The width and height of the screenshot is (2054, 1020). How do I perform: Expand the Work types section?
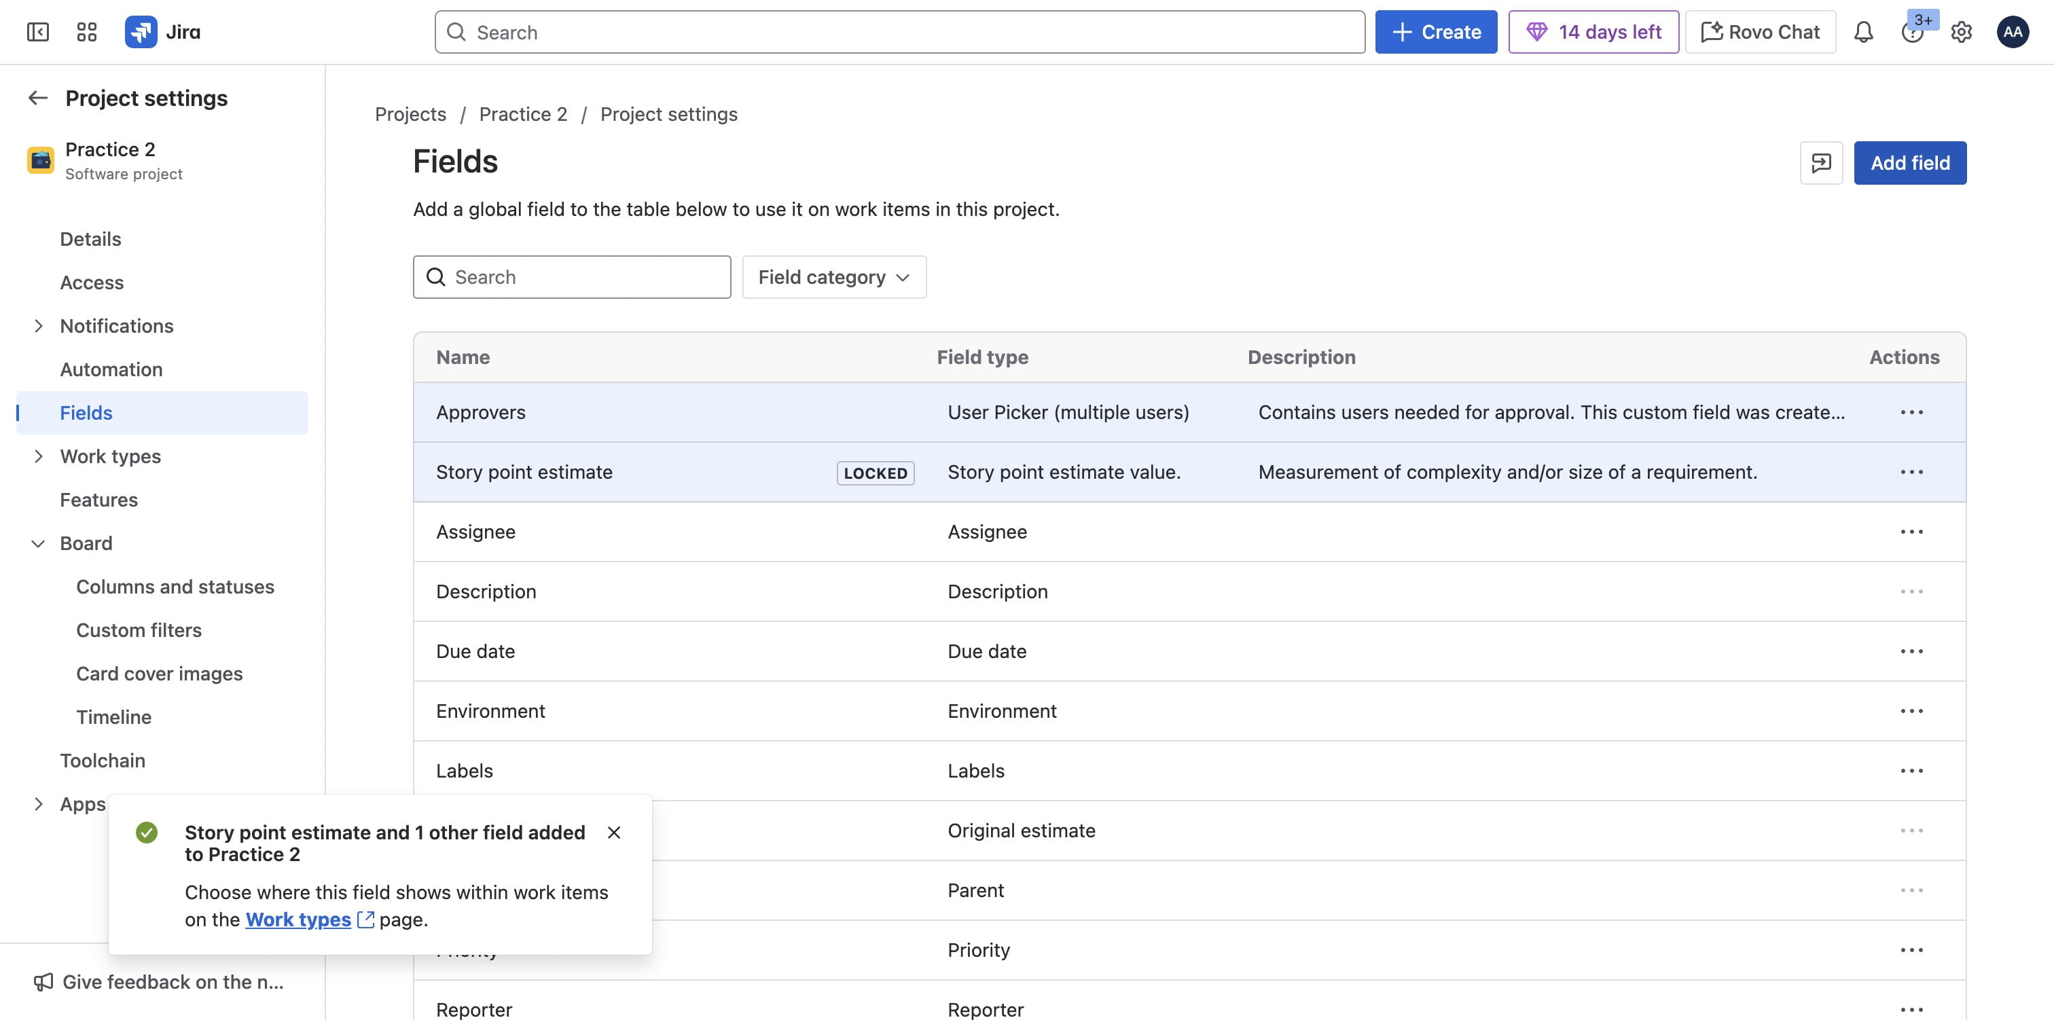point(37,456)
